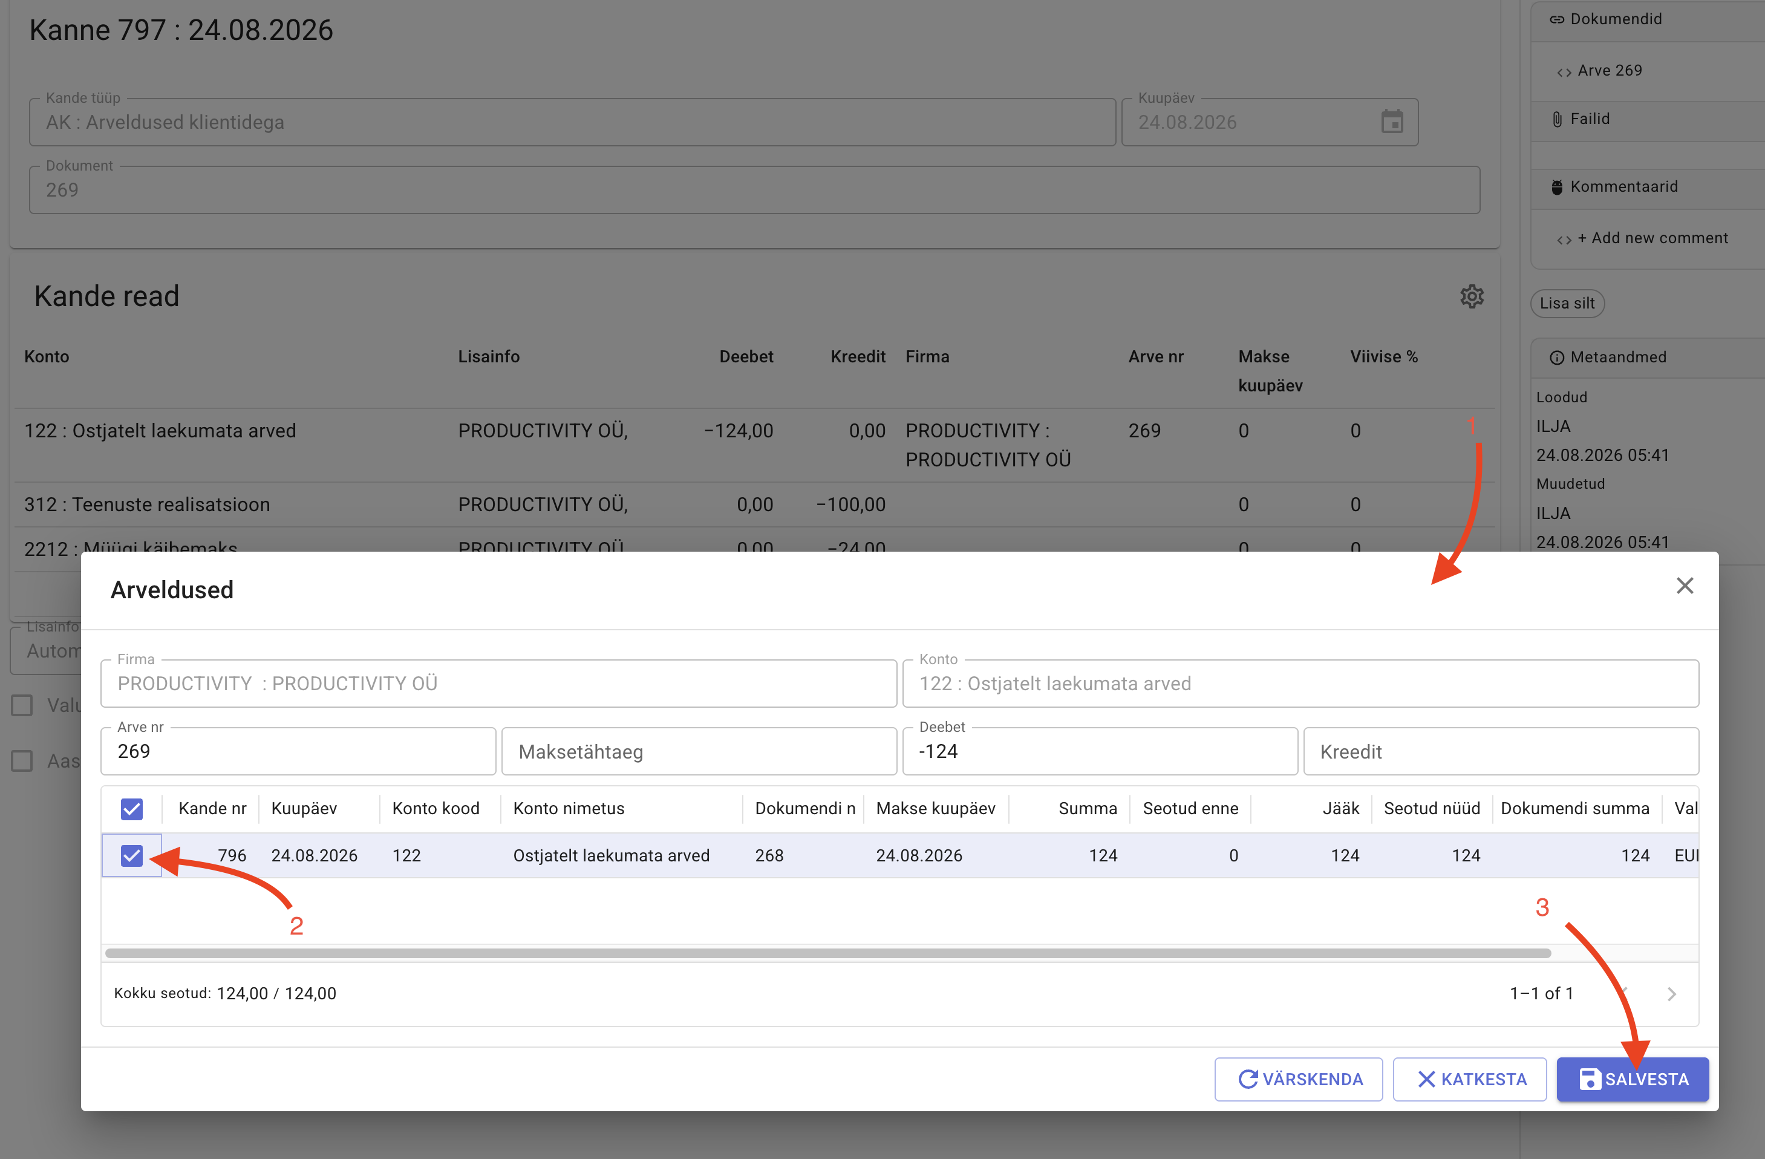Image resolution: width=1765 pixels, height=1159 pixels.
Task: Click the table horizontal scrollbar
Action: tap(827, 953)
